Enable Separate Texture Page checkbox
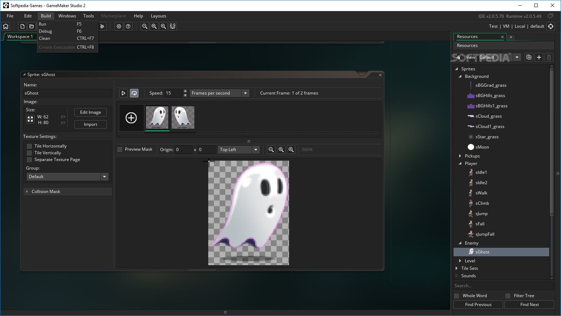The width and height of the screenshot is (561, 316). pyautogui.click(x=30, y=160)
